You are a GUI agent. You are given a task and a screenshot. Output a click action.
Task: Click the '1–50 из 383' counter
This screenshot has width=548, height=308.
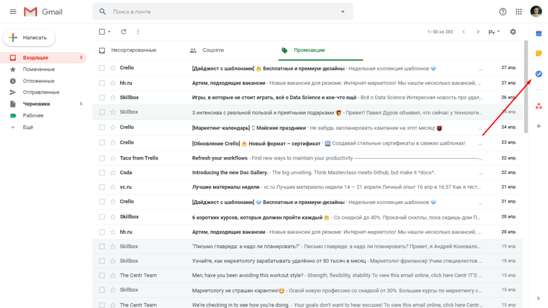point(440,32)
